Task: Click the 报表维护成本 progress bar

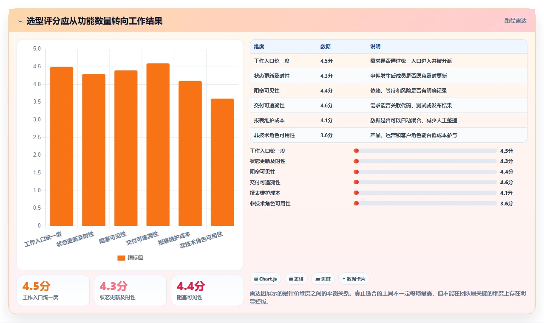Action: [425, 193]
